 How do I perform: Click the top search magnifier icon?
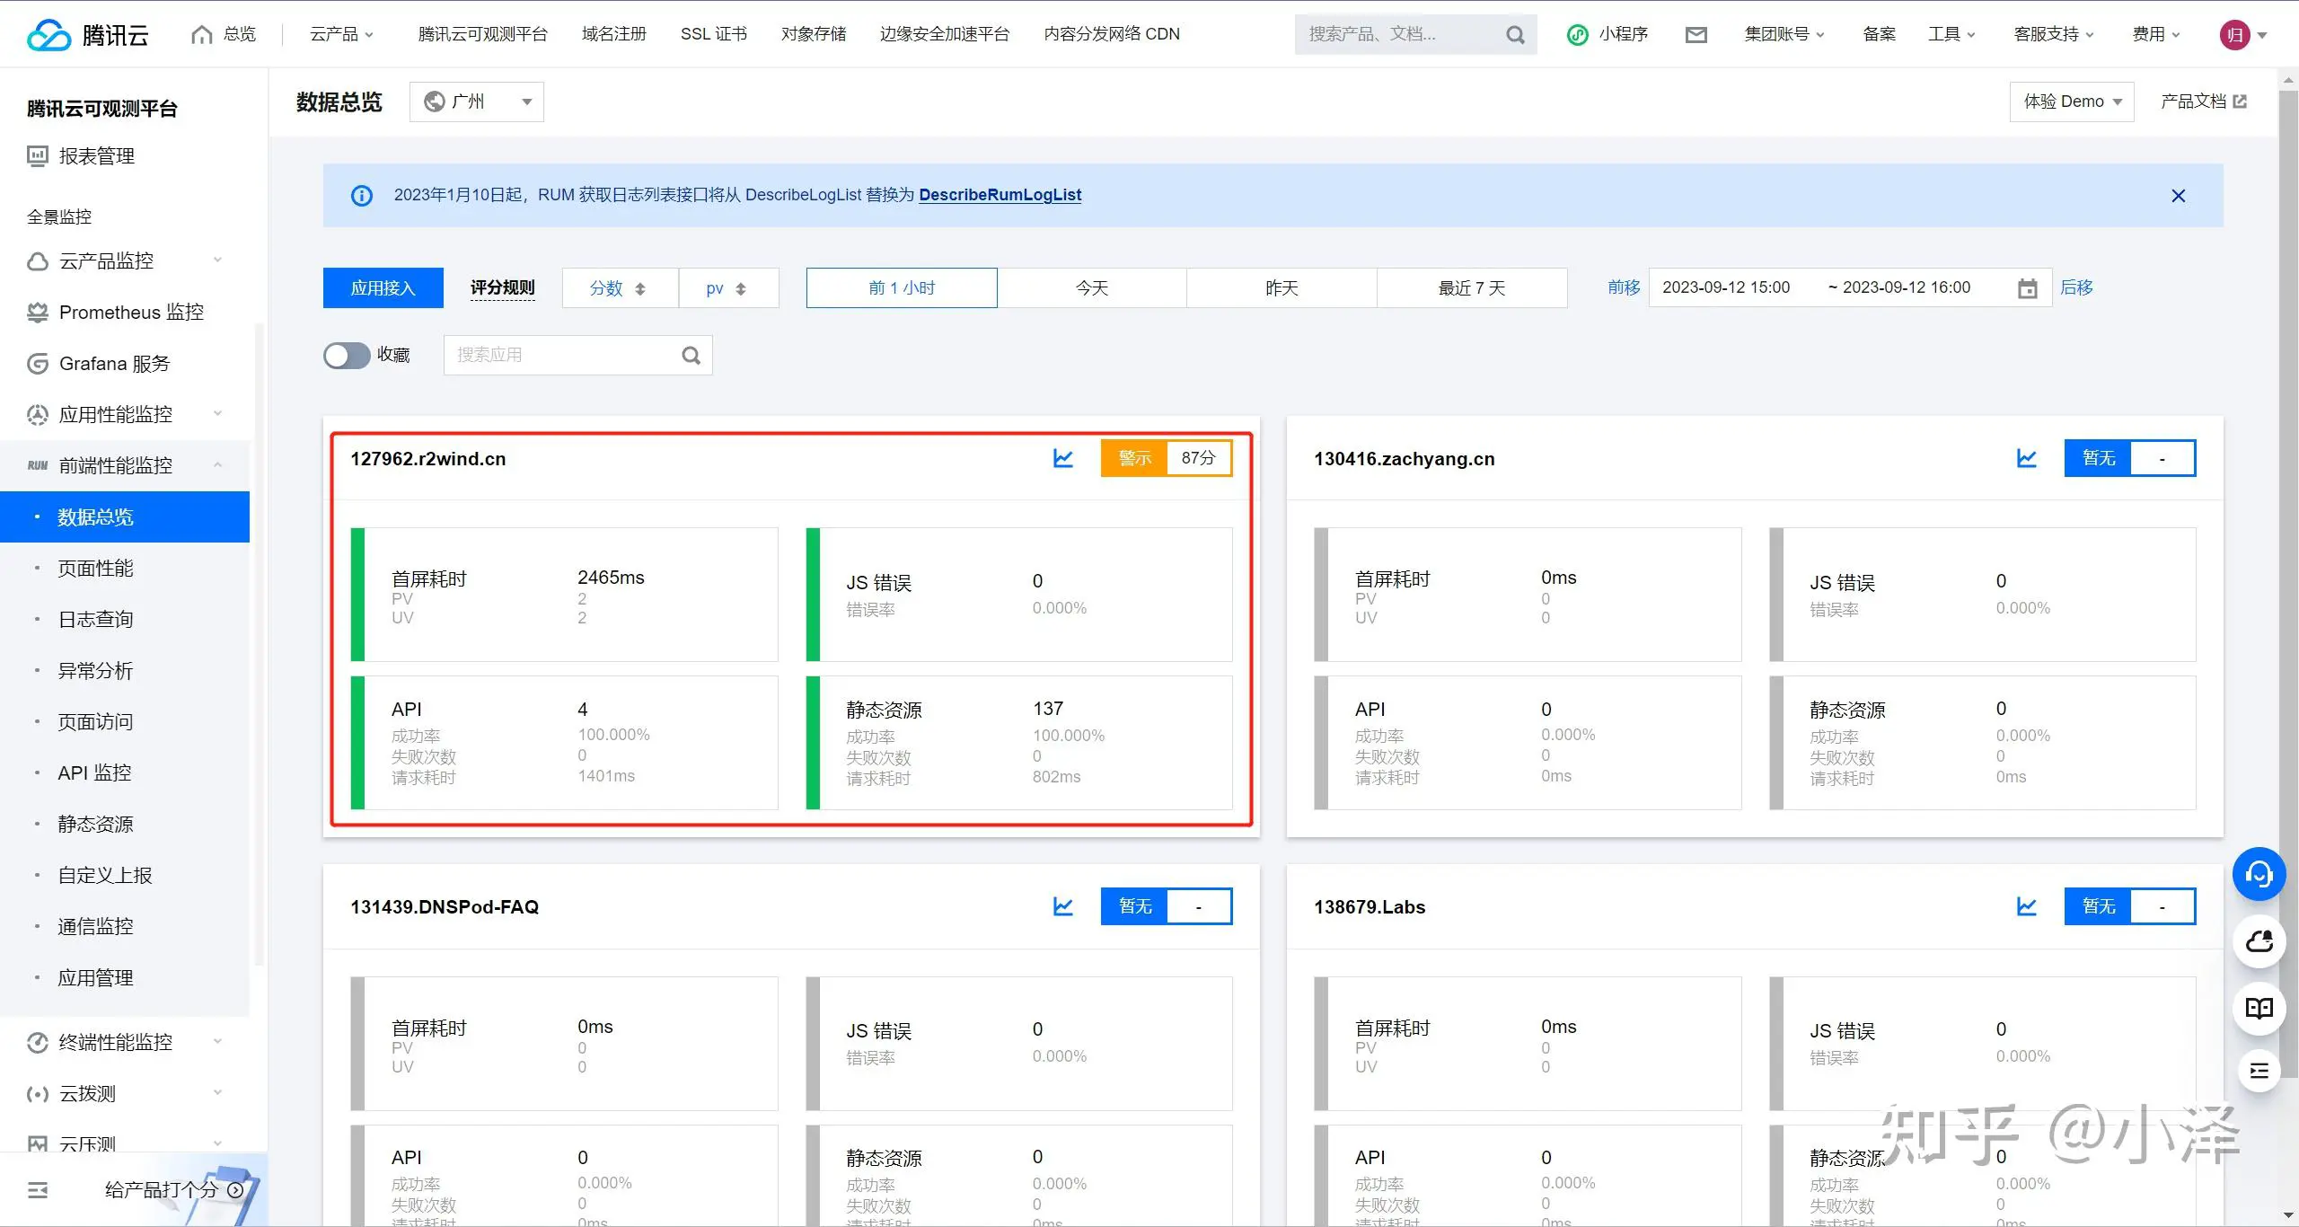point(1515,35)
